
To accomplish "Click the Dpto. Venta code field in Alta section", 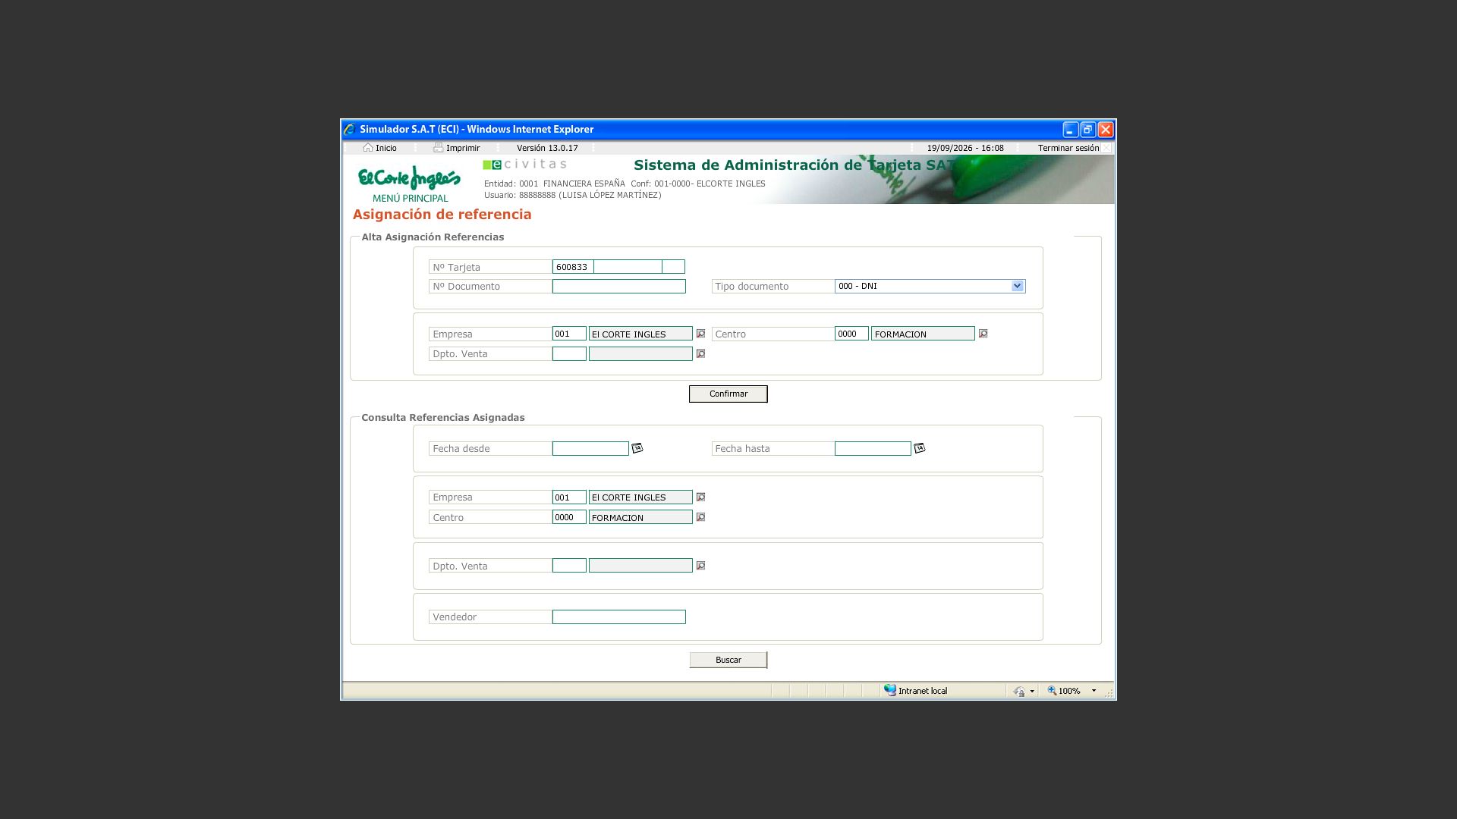I will coord(569,354).
